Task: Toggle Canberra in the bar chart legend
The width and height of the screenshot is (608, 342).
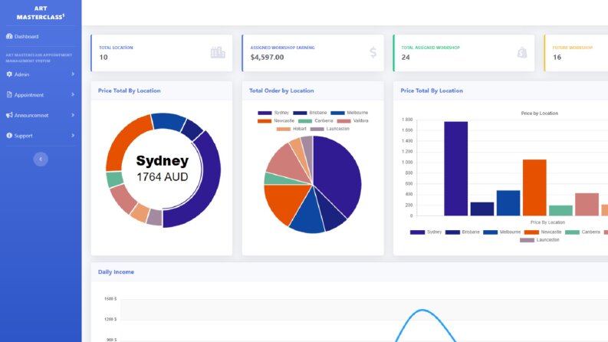Action: pos(583,232)
